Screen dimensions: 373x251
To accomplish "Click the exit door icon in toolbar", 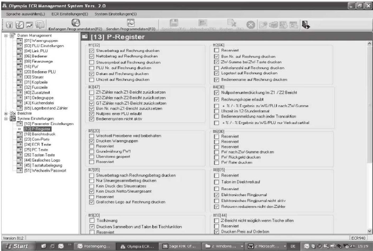I will (x=306, y=25).
